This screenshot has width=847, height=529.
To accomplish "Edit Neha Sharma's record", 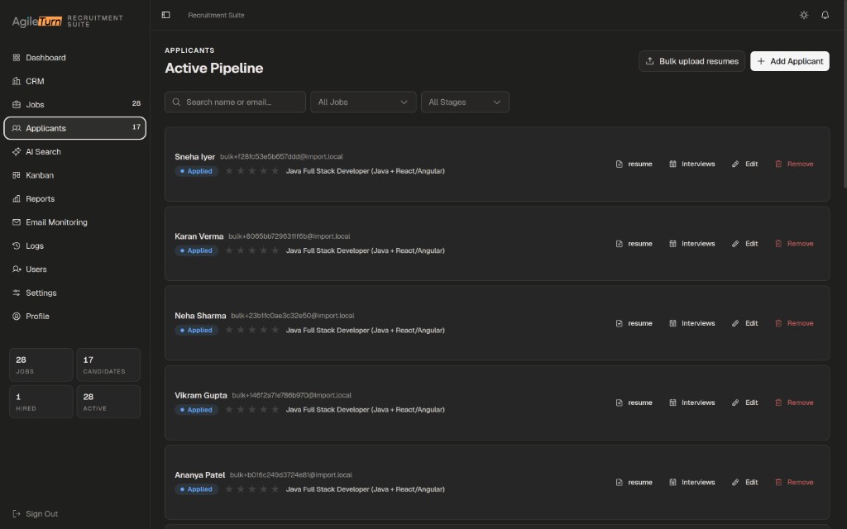I will pos(745,323).
